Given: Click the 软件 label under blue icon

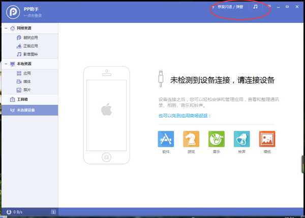Looking at the screenshot, I should tap(166, 152).
